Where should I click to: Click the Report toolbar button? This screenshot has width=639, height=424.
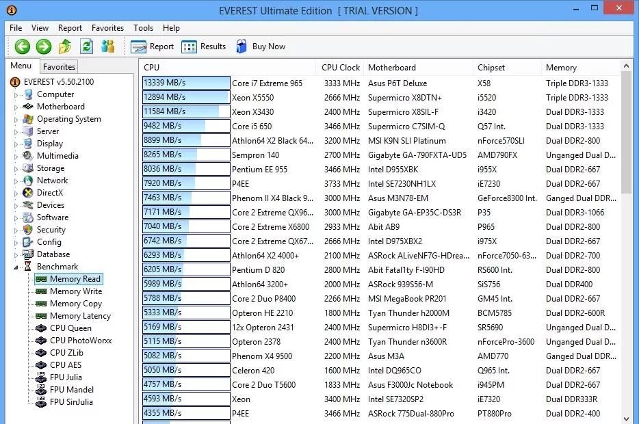(x=152, y=46)
